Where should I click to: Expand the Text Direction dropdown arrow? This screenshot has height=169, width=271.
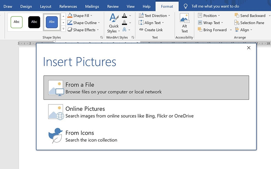point(169,16)
